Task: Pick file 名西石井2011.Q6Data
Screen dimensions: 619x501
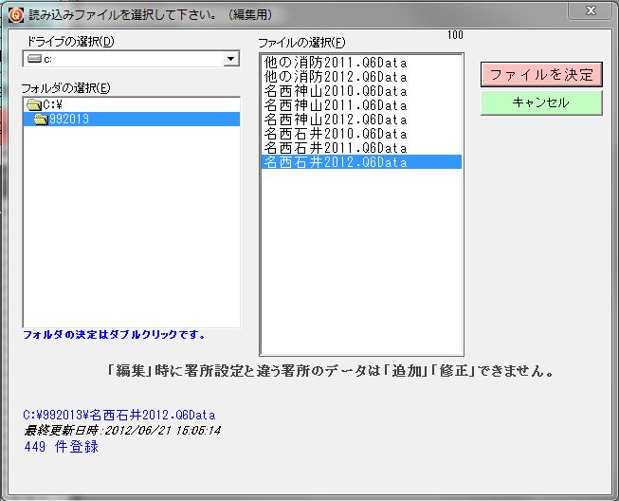Action: pos(335,148)
